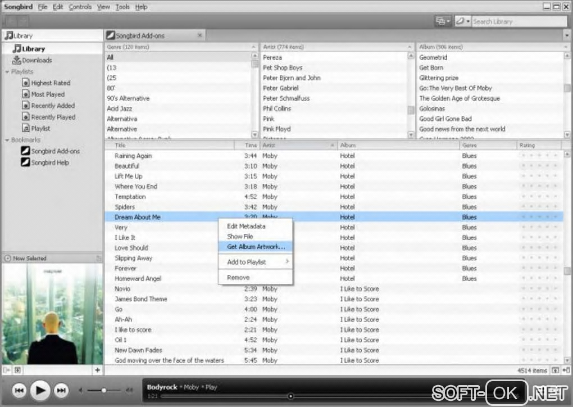Collapse the Playlists section
Image resolution: width=573 pixels, height=407 pixels.
click(x=7, y=72)
